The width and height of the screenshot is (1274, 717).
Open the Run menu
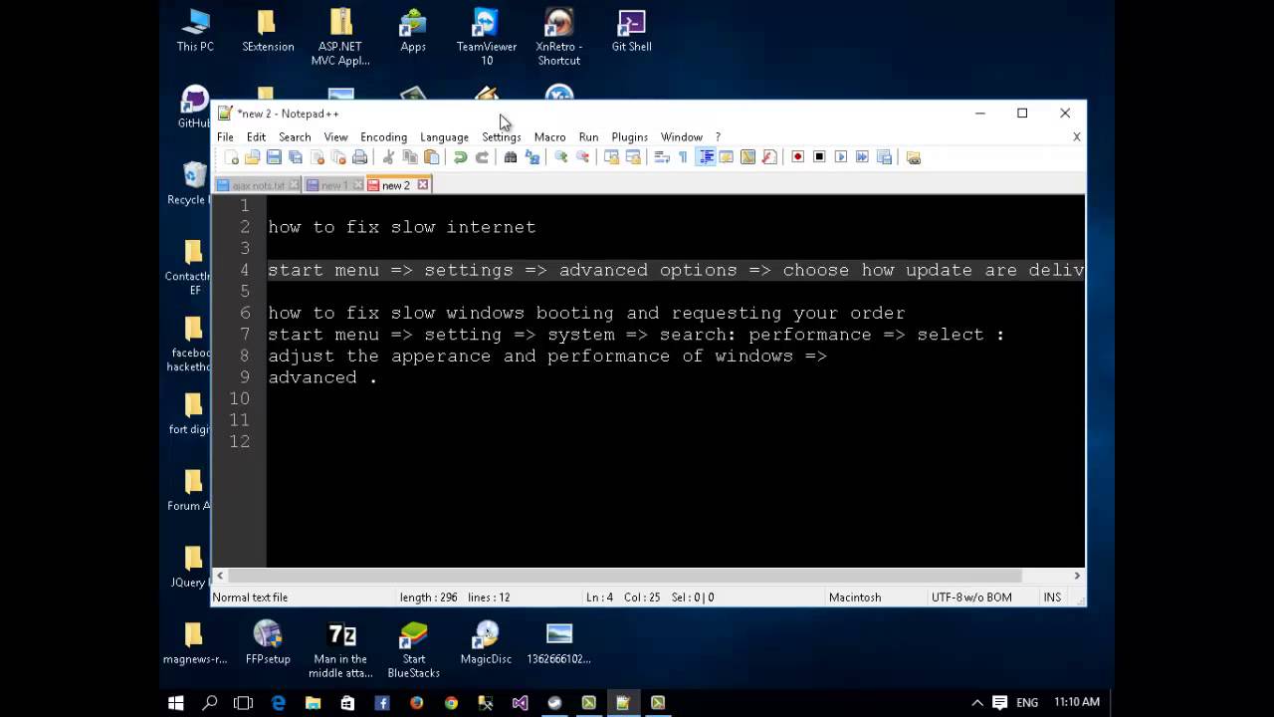(x=588, y=137)
